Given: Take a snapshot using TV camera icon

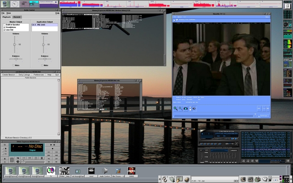Looking at the screenshot, I should (185, 108).
